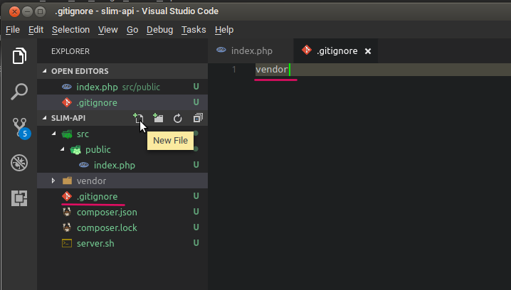Select server.sh in the explorer
The height and width of the screenshot is (290, 511).
95,243
